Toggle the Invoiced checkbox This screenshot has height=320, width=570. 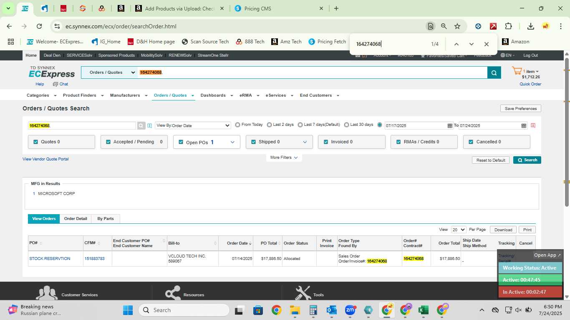click(x=326, y=142)
